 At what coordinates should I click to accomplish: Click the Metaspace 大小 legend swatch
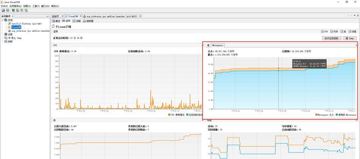point(316,114)
